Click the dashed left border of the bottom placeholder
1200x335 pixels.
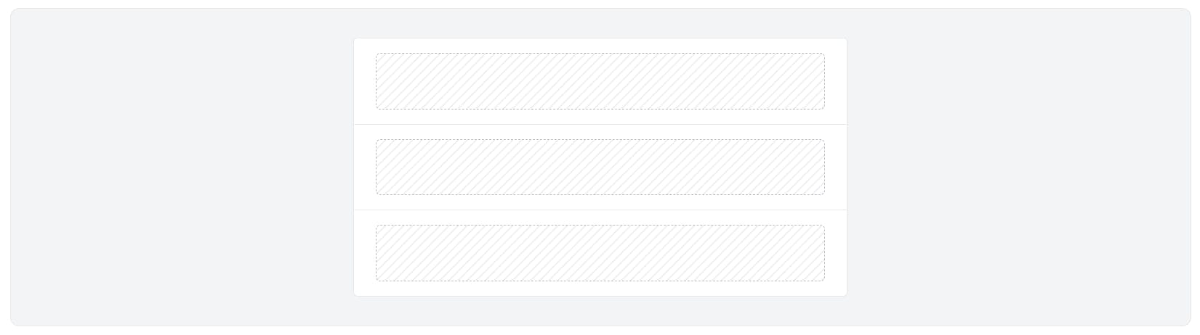[x=376, y=253]
